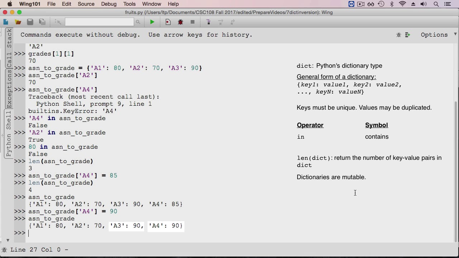The image size is (459, 258).
Task: Click the Bluetooth status icon
Action: (392, 4)
